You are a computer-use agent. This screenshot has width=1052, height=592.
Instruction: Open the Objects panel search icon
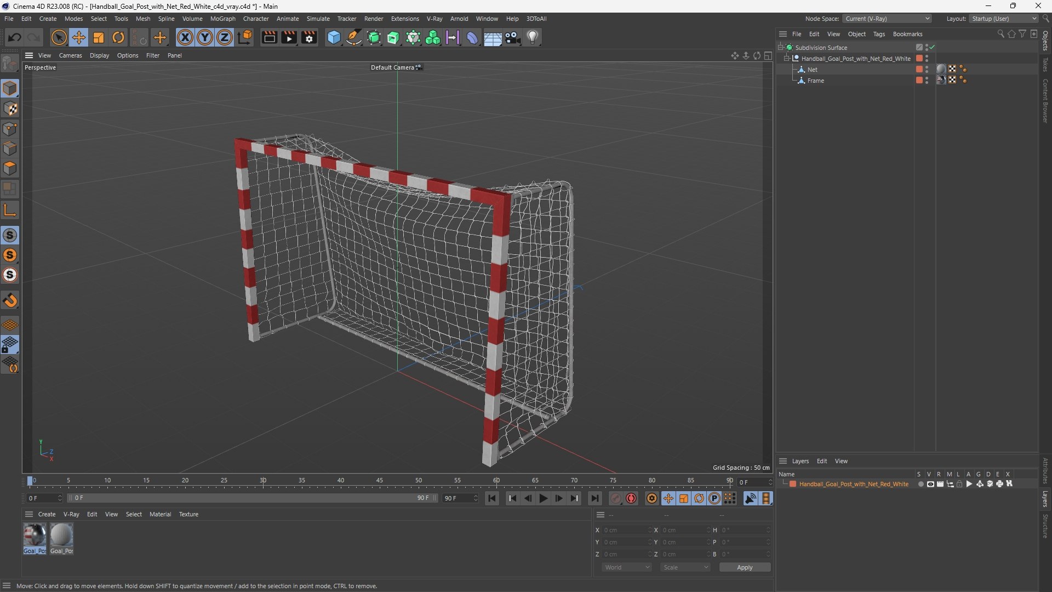point(1000,34)
